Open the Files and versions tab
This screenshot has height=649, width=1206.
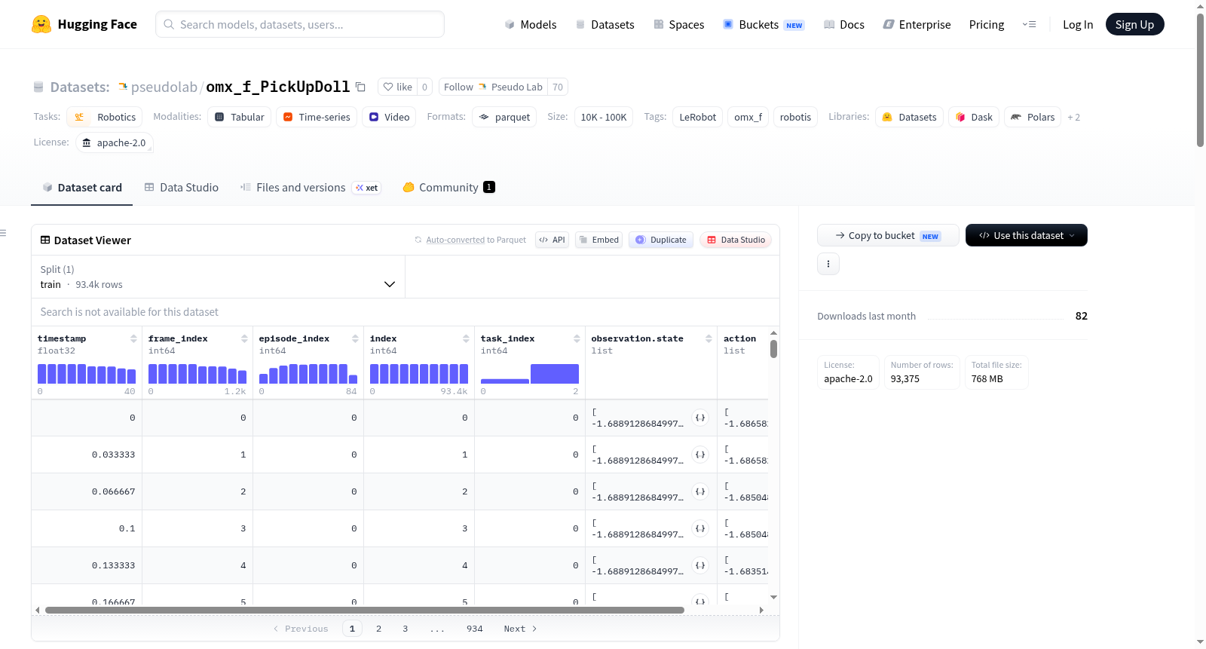coord(311,188)
